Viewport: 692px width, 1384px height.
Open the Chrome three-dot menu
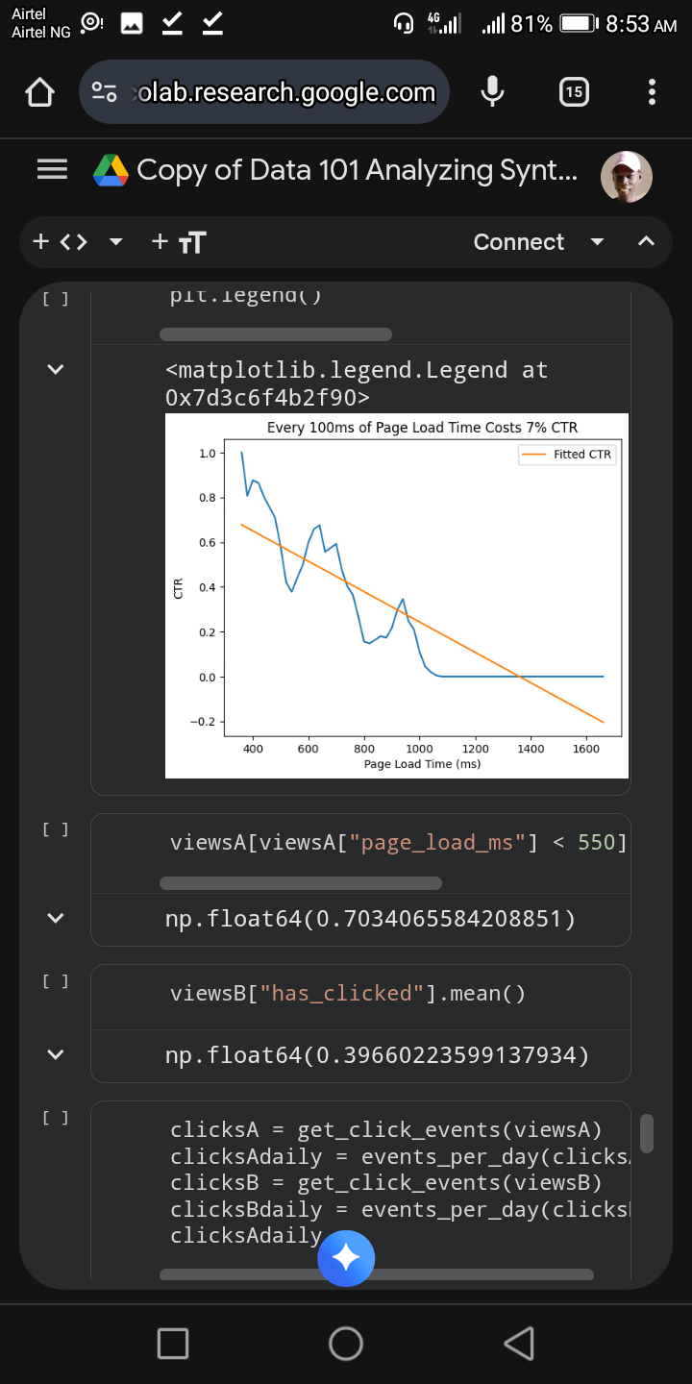(x=653, y=92)
